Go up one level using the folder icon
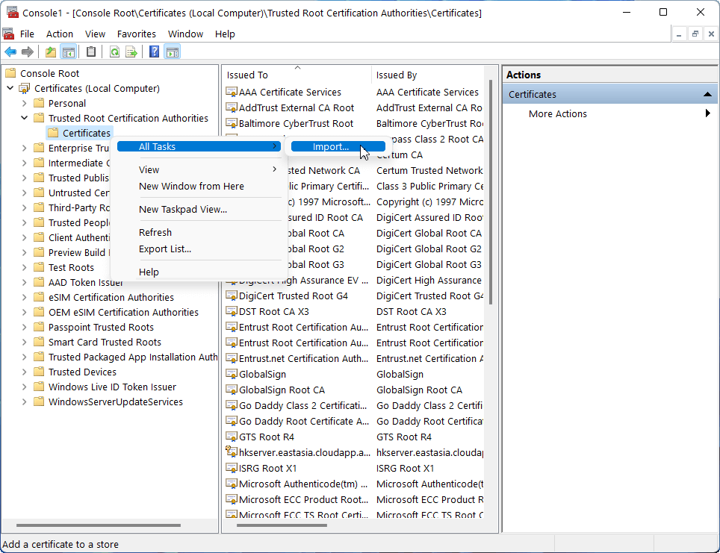The height and width of the screenshot is (553, 720). 51,52
